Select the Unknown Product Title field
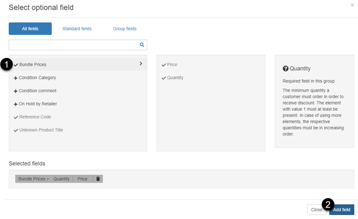The image size is (358, 219). [41, 130]
